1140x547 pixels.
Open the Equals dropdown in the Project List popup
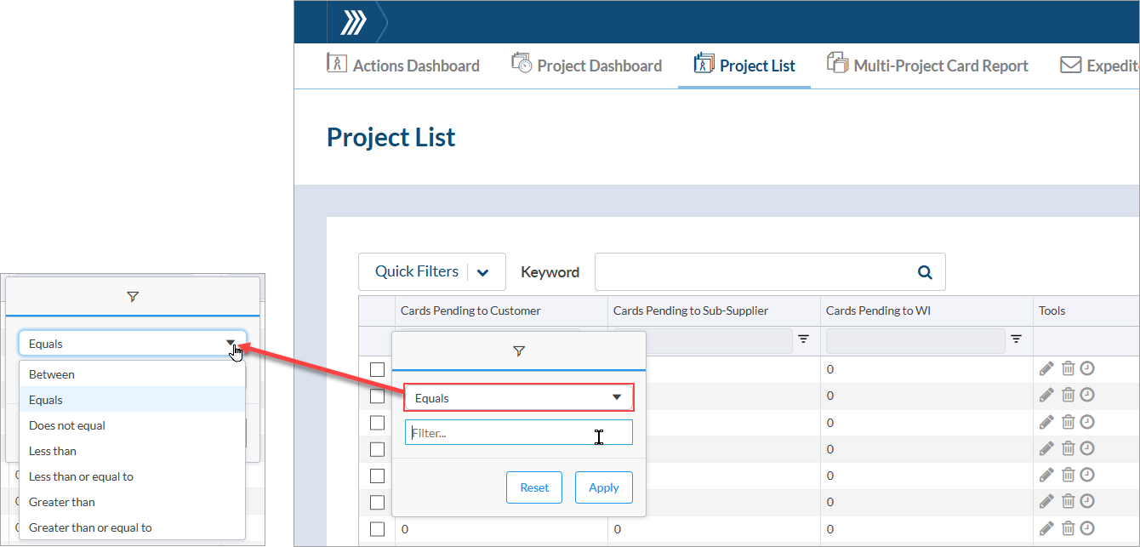(519, 398)
